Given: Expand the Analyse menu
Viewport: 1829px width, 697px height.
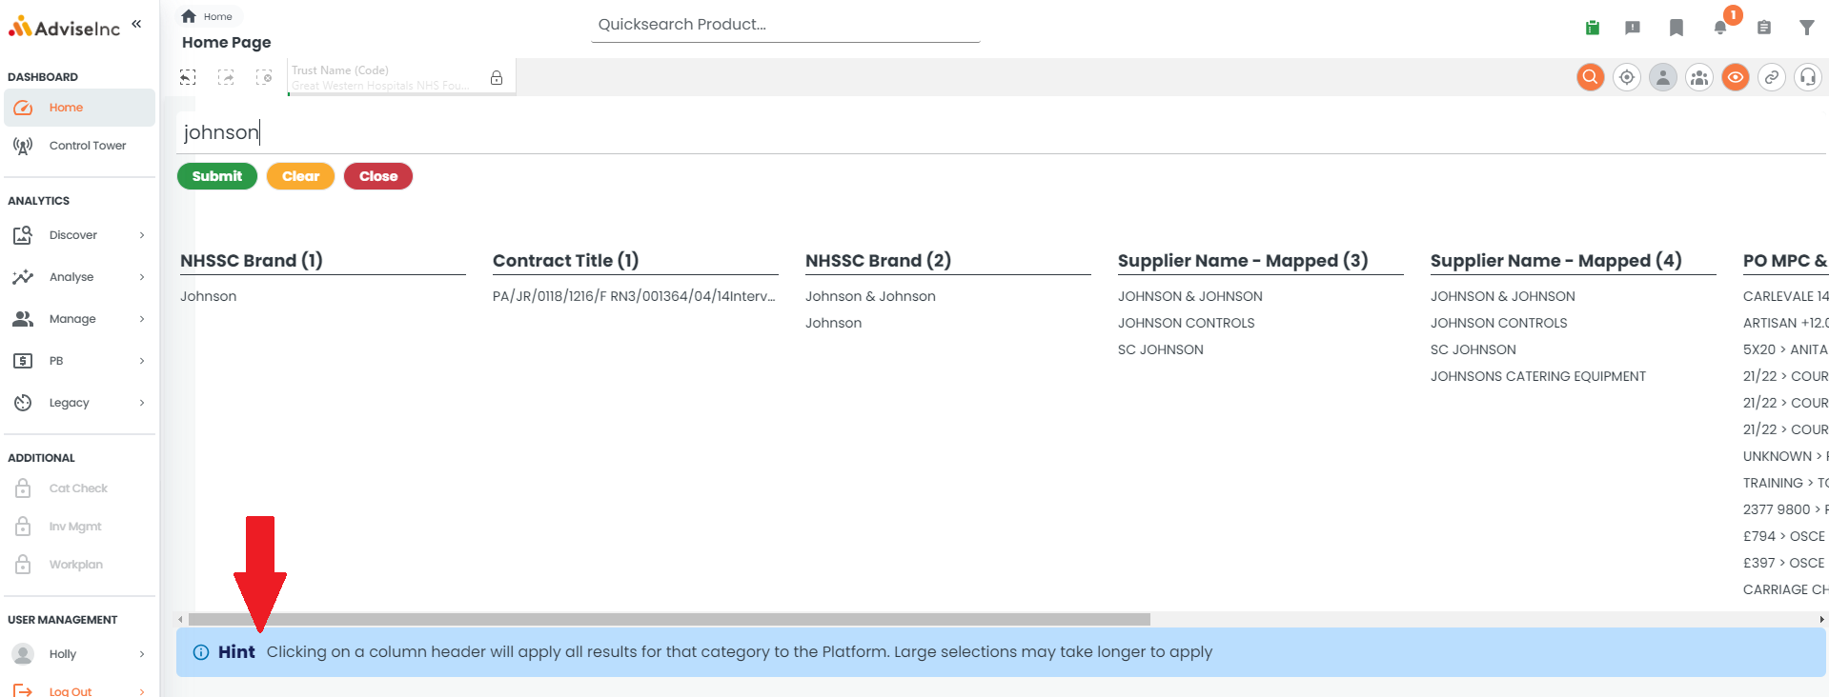Looking at the screenshot, I should click(x=79, y=277).
